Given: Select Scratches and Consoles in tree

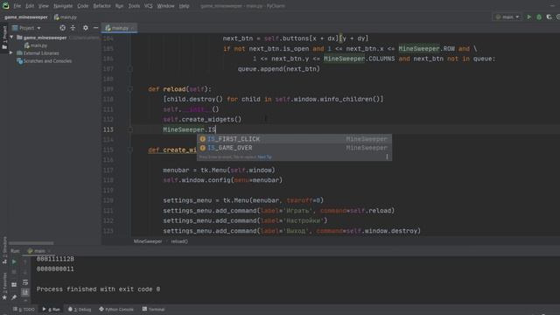Looking at the screenshot, I should pos(45,61).
